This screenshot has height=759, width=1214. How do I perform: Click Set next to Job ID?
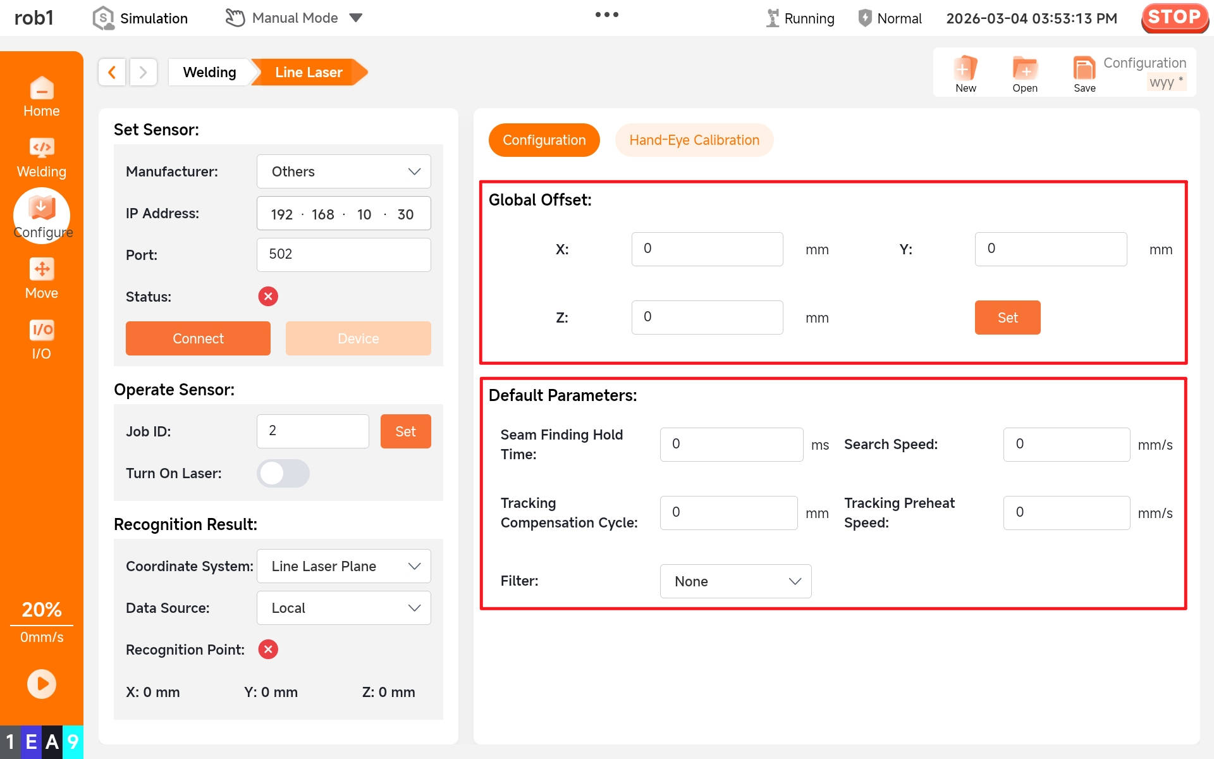[405, 431]
